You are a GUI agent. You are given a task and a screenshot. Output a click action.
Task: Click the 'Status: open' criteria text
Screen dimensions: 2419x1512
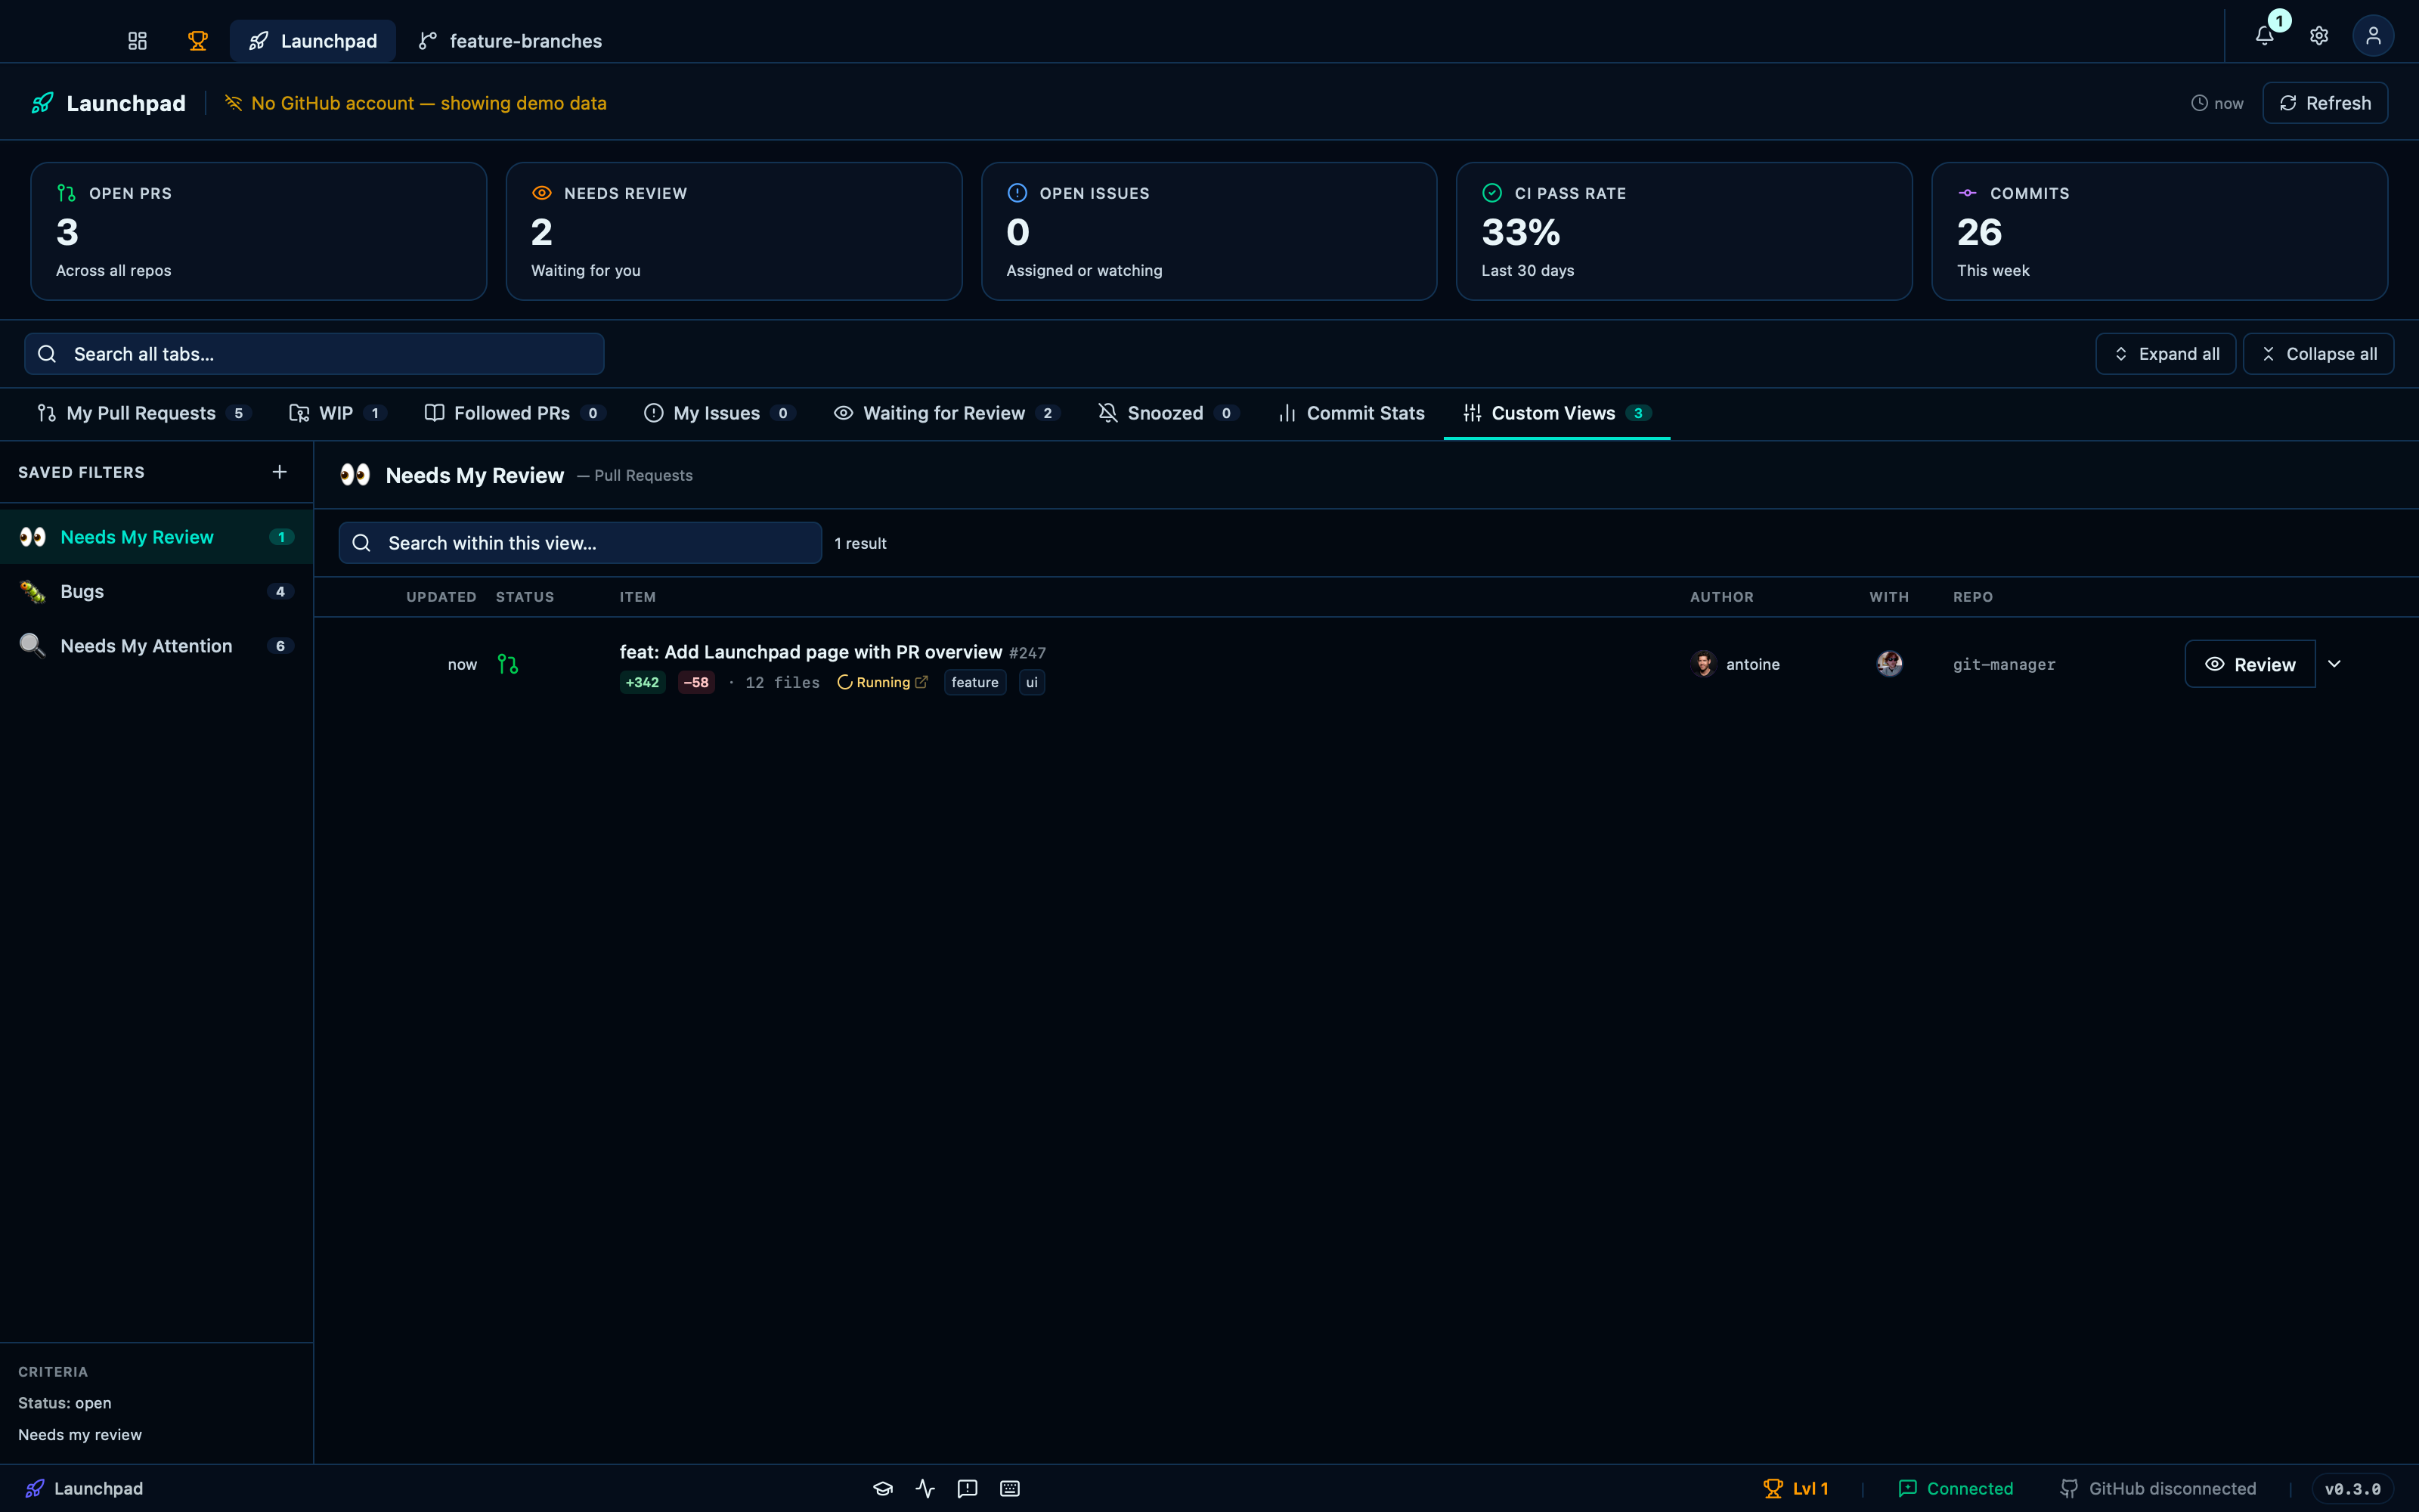click(x=65, y=1403)
